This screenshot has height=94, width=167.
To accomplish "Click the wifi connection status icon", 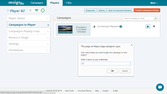I will tap(37, 10).
